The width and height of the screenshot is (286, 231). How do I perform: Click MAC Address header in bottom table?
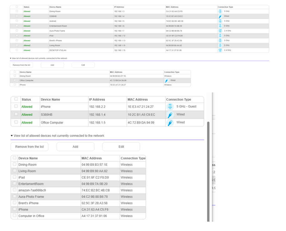pyautogui.click(x=92, y=158)
